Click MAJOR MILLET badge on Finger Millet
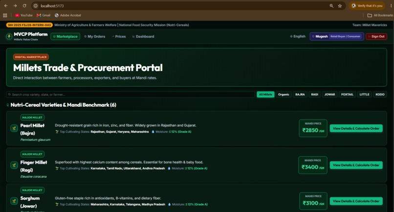The width and height of the screenshot is (394, 212). pos(32,154)
